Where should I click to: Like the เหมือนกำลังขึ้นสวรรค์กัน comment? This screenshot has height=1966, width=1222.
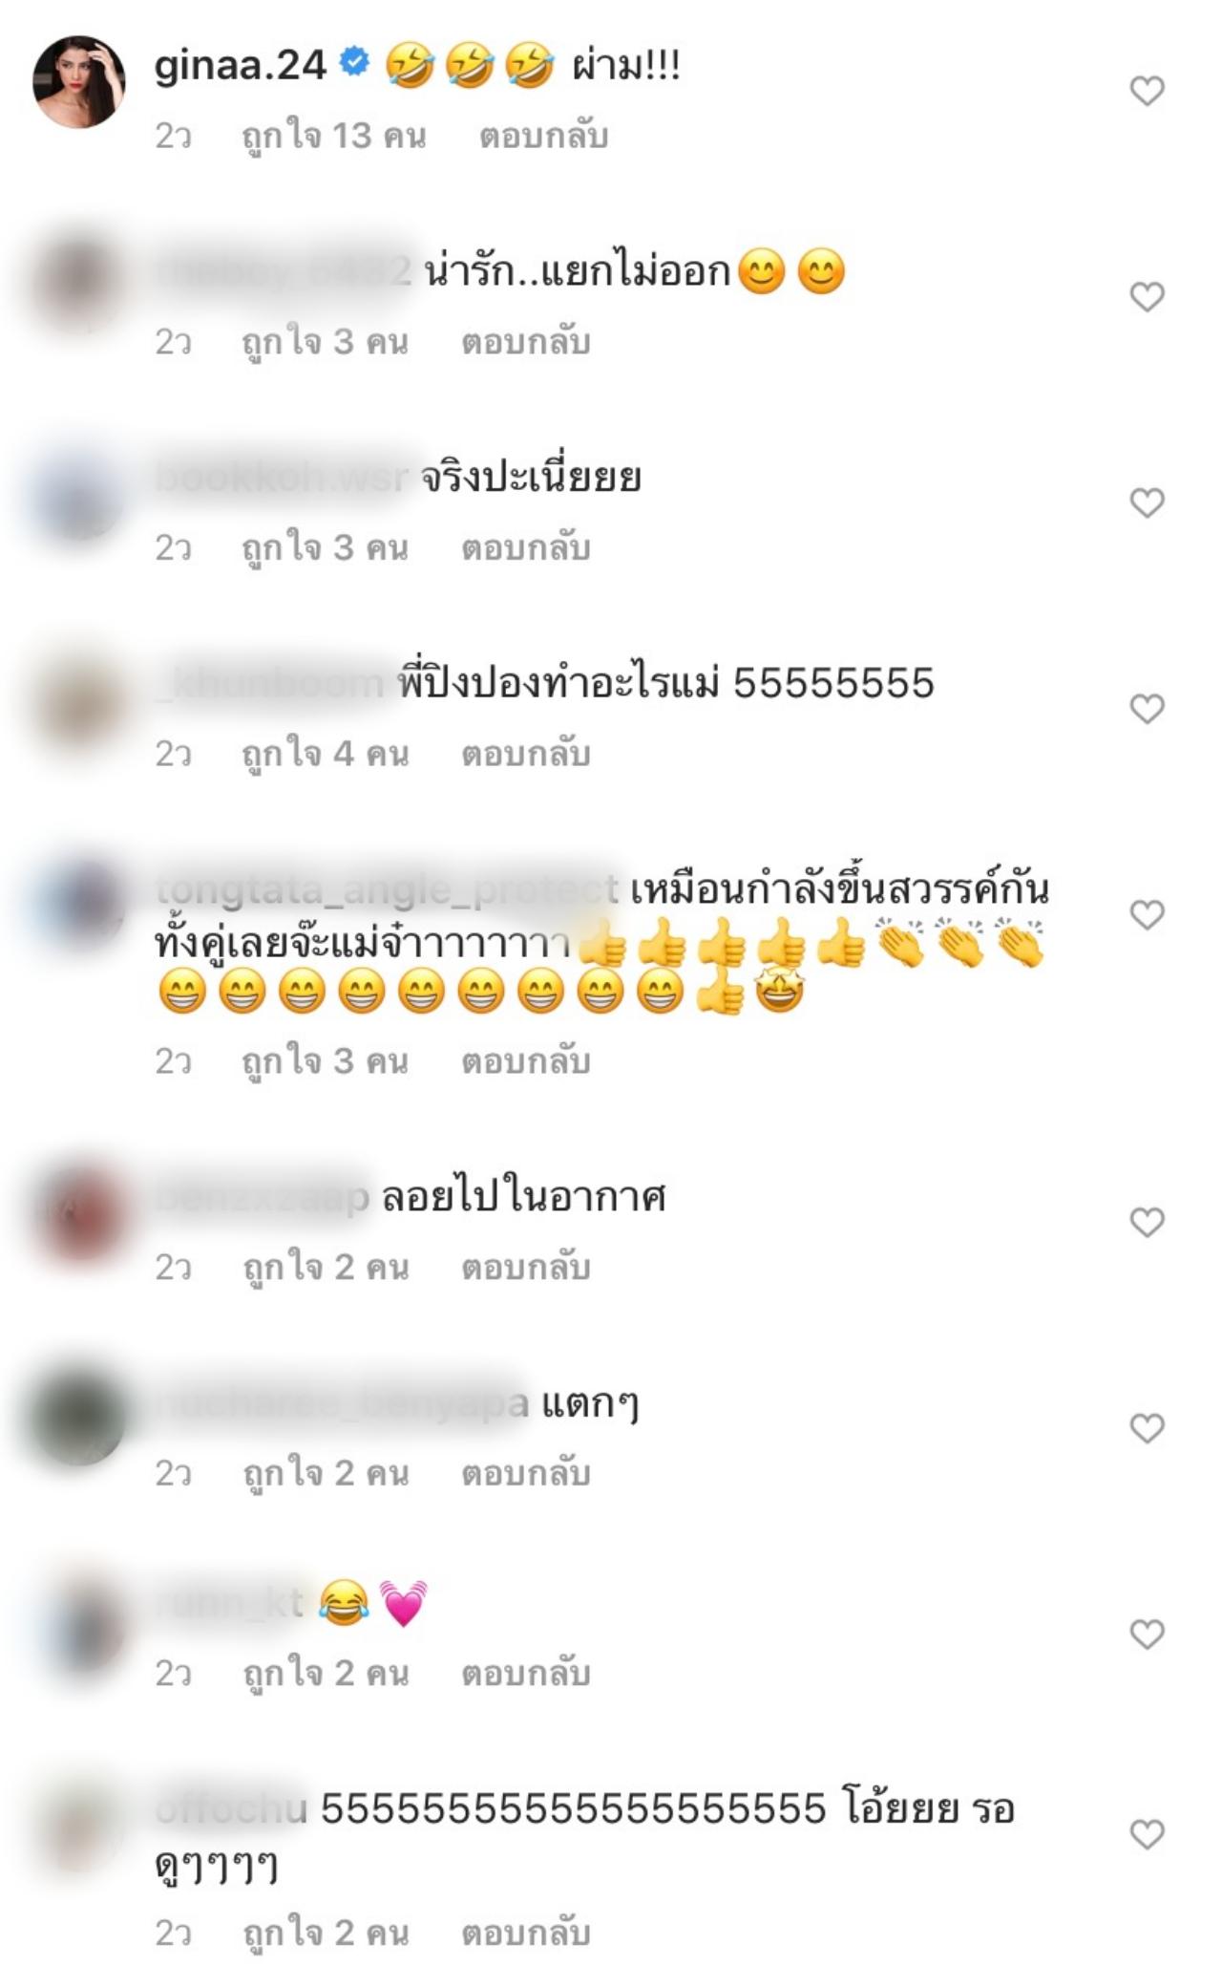pos(1147,915)
